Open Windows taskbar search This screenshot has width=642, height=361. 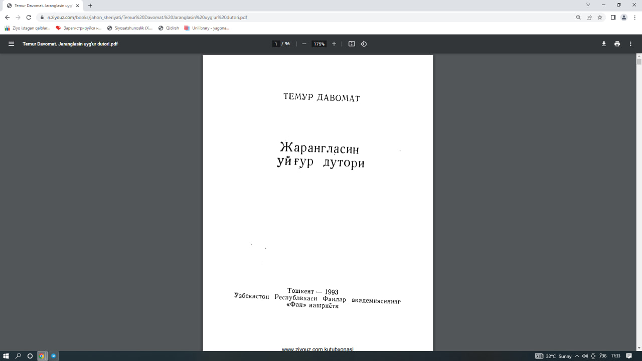[x=18, y=356]
